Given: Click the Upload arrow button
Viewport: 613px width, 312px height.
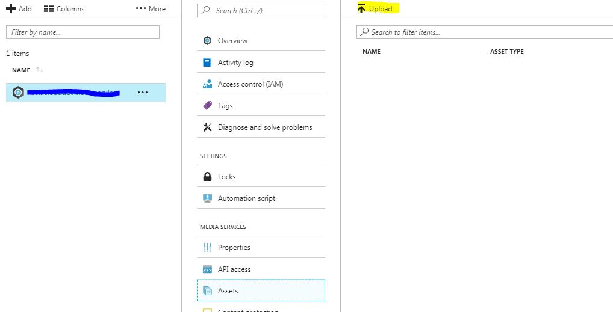Looking at the screenshot, I should [375, 9].
